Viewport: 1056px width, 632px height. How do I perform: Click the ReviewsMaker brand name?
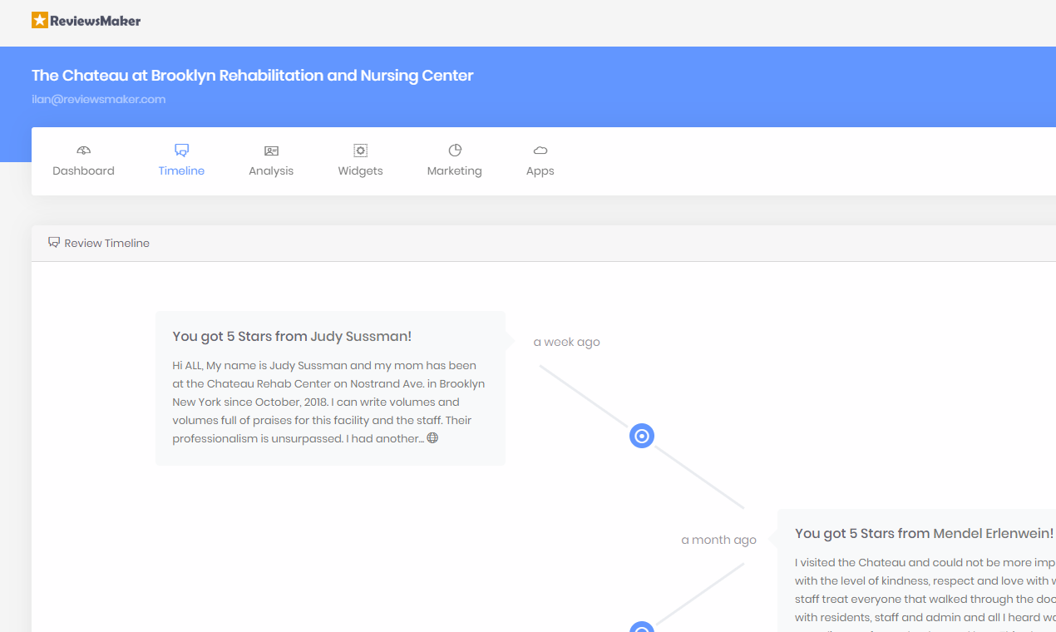coord(95,21)
